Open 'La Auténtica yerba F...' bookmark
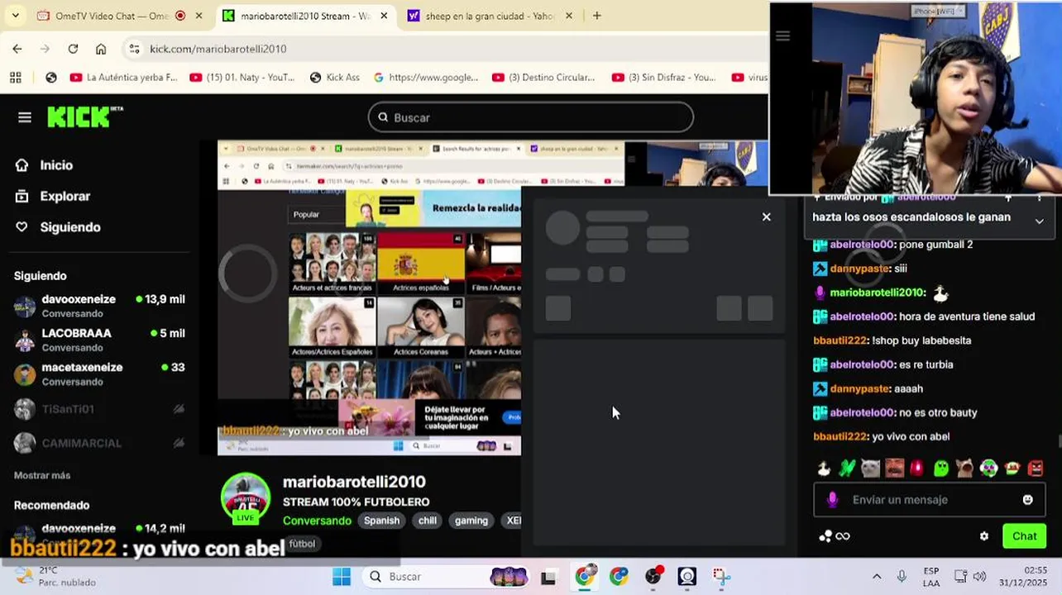This screenshot has width=1062, height=595. [x=124, y=78]
